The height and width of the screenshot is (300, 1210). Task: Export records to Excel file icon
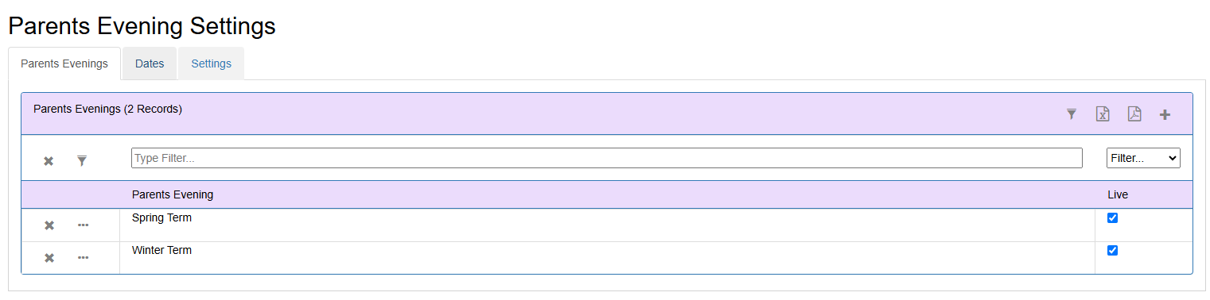1103,114
